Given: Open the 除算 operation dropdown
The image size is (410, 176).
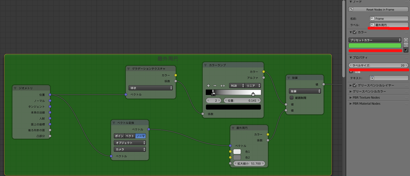Looking at the screenshot, I should coord(305,91).
